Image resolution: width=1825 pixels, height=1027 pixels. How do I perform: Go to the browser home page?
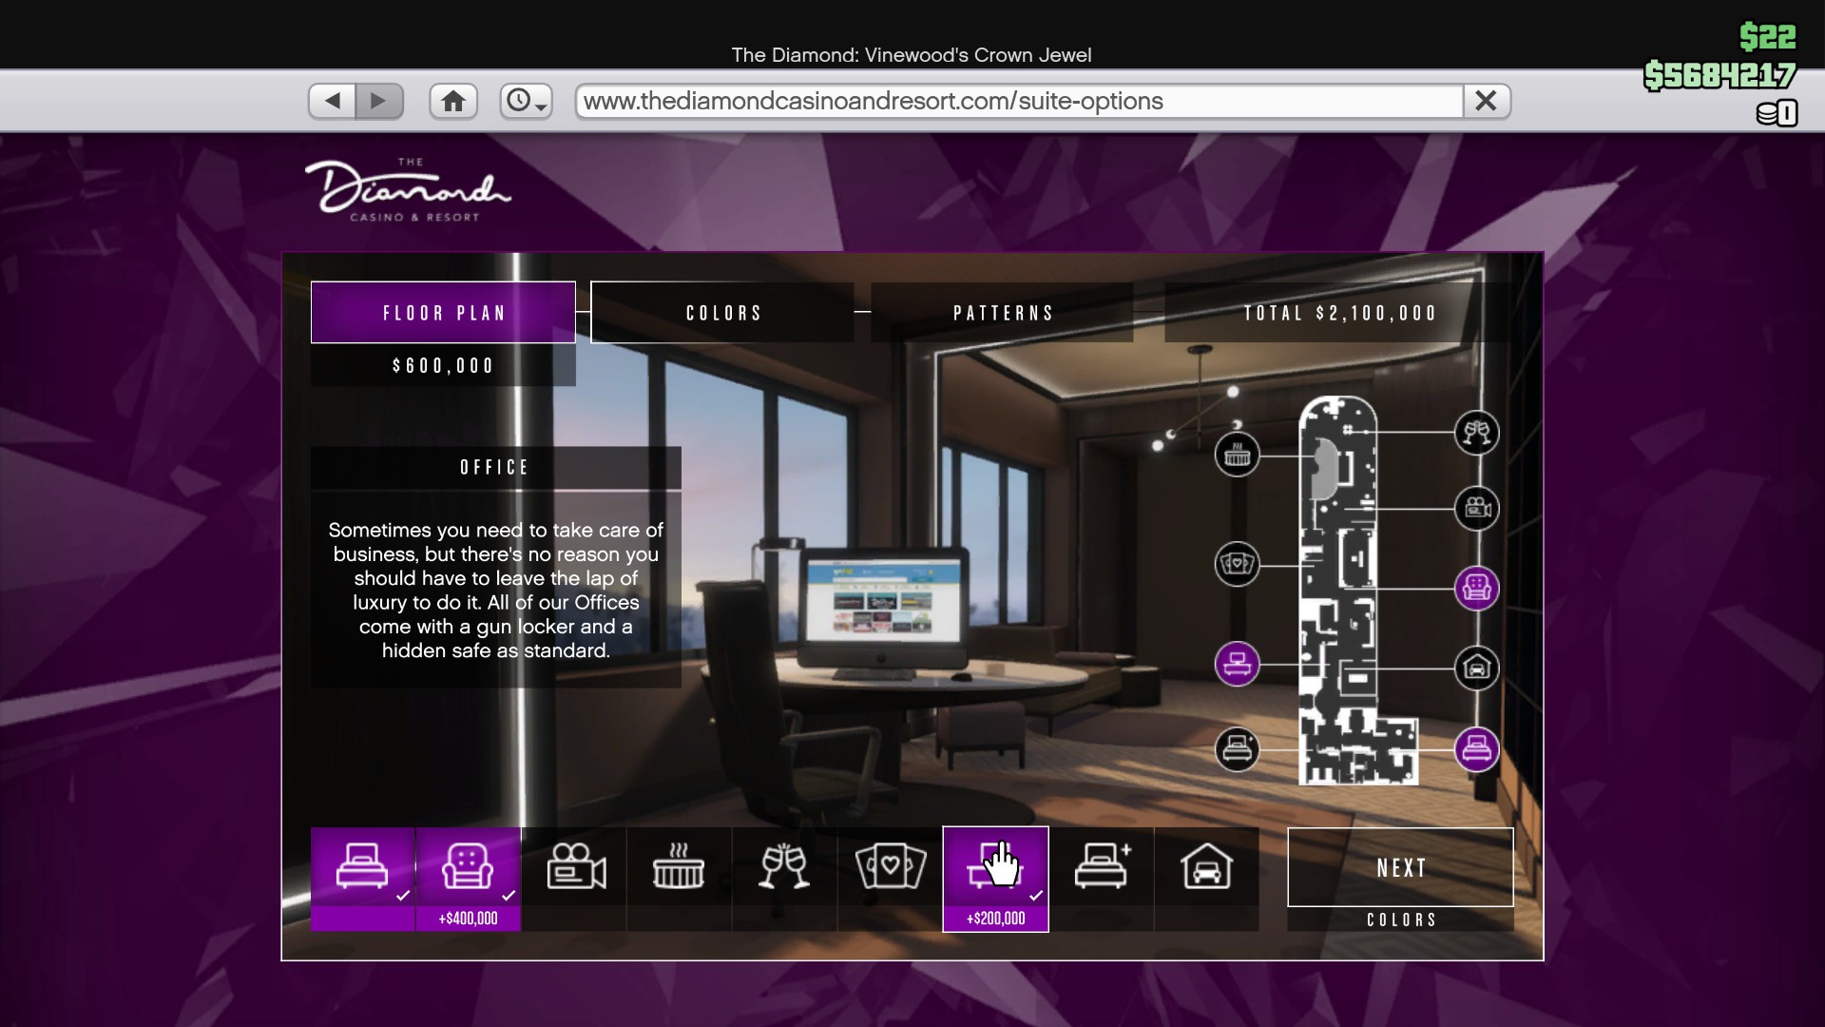tap(452, 101)
